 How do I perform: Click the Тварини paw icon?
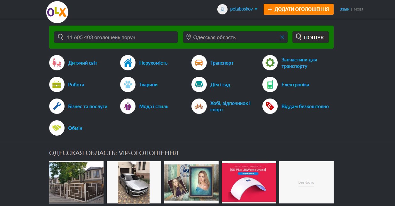click(128, 84)
